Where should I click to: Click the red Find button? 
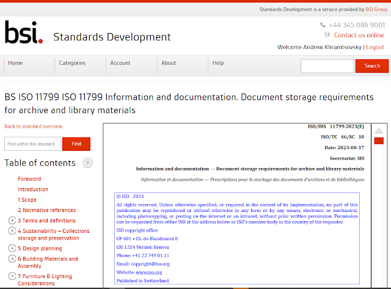pos(76,144)
